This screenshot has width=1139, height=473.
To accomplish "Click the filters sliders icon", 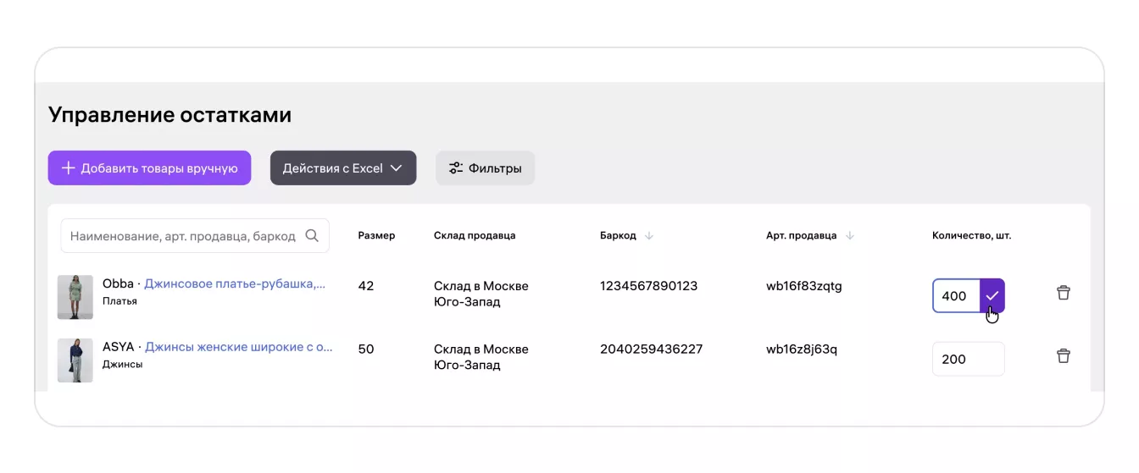I will pos(456,168).
